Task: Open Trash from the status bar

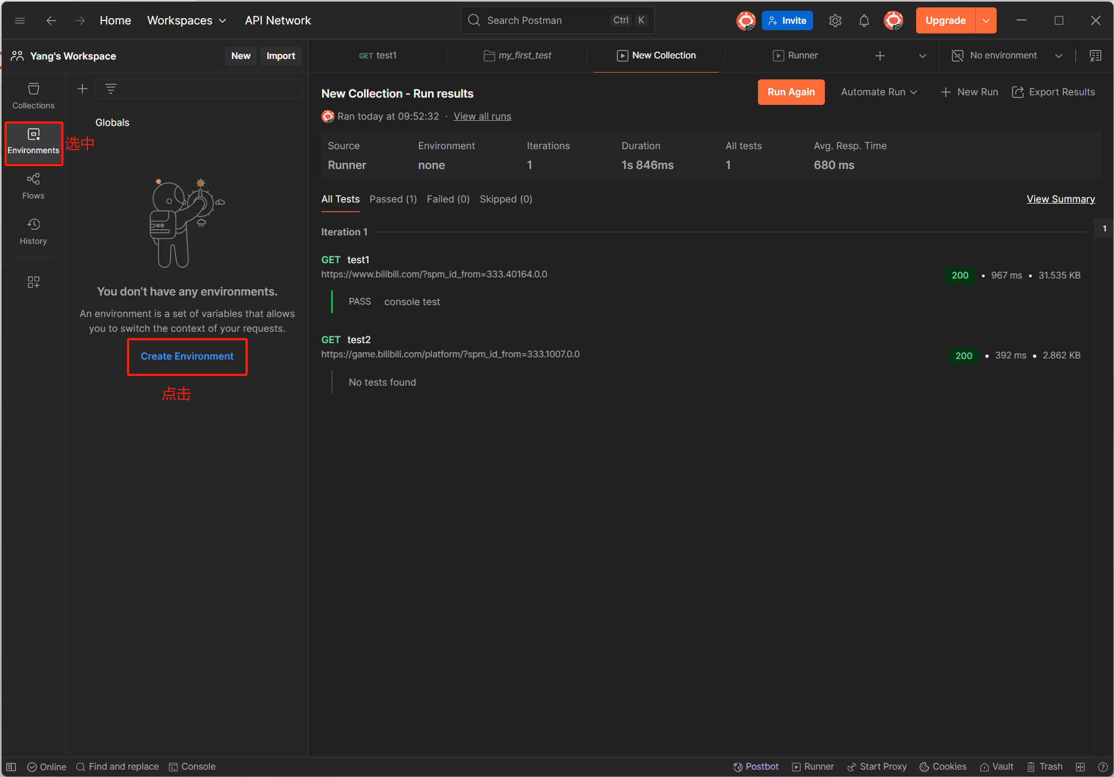Action: tap(1045, 767)
